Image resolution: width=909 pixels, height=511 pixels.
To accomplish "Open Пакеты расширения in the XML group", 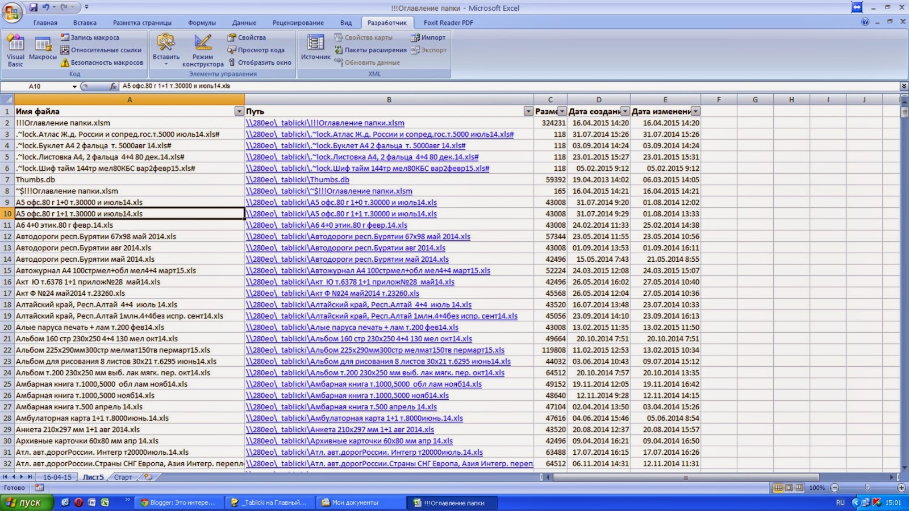I will [x=370, y=50].
